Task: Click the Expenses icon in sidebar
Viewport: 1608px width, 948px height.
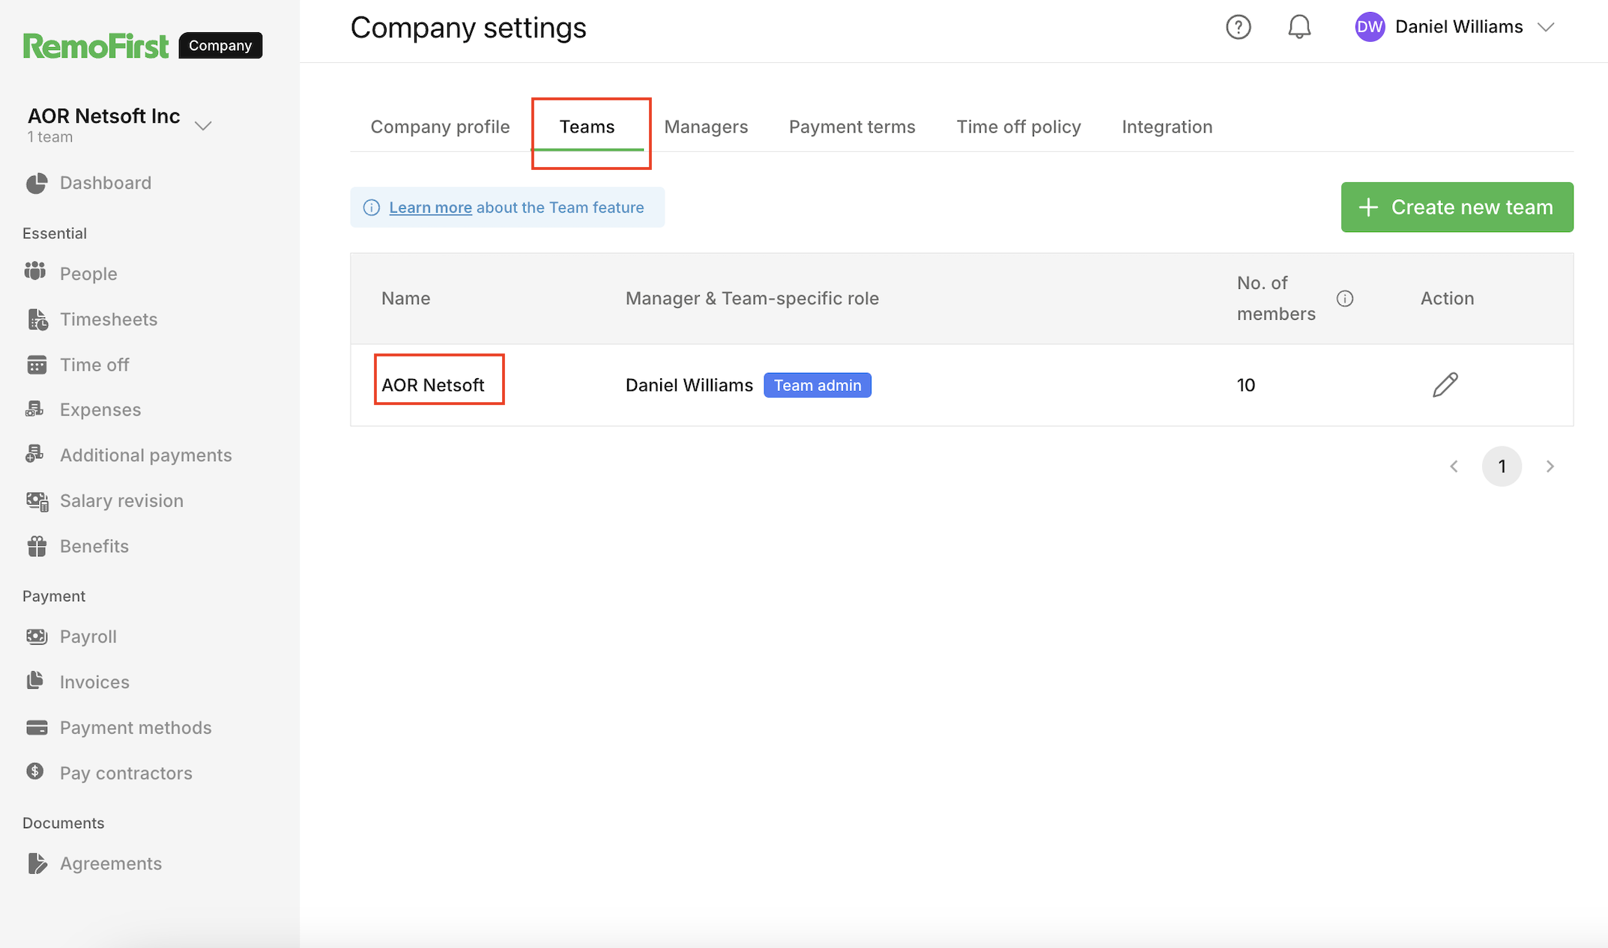Action: [x=35, y=409]
